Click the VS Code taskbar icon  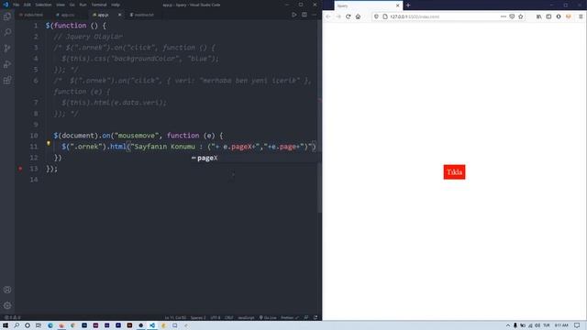click(152, 325)
